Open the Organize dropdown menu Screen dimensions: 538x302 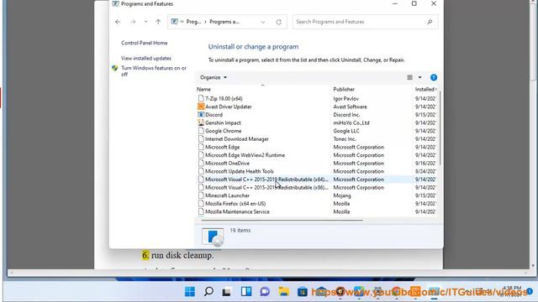(213, 77)
